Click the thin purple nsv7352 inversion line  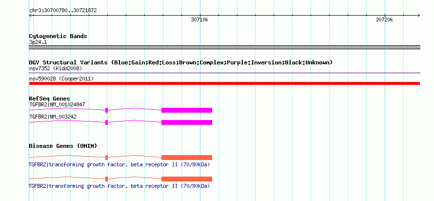click(x=224, y=73)
